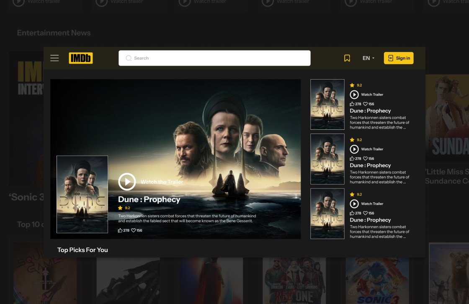This screenshot has height=304, width=469.
Task: Open Dune : Prophecy title in the middle side card
Action: tap(370, 165)
